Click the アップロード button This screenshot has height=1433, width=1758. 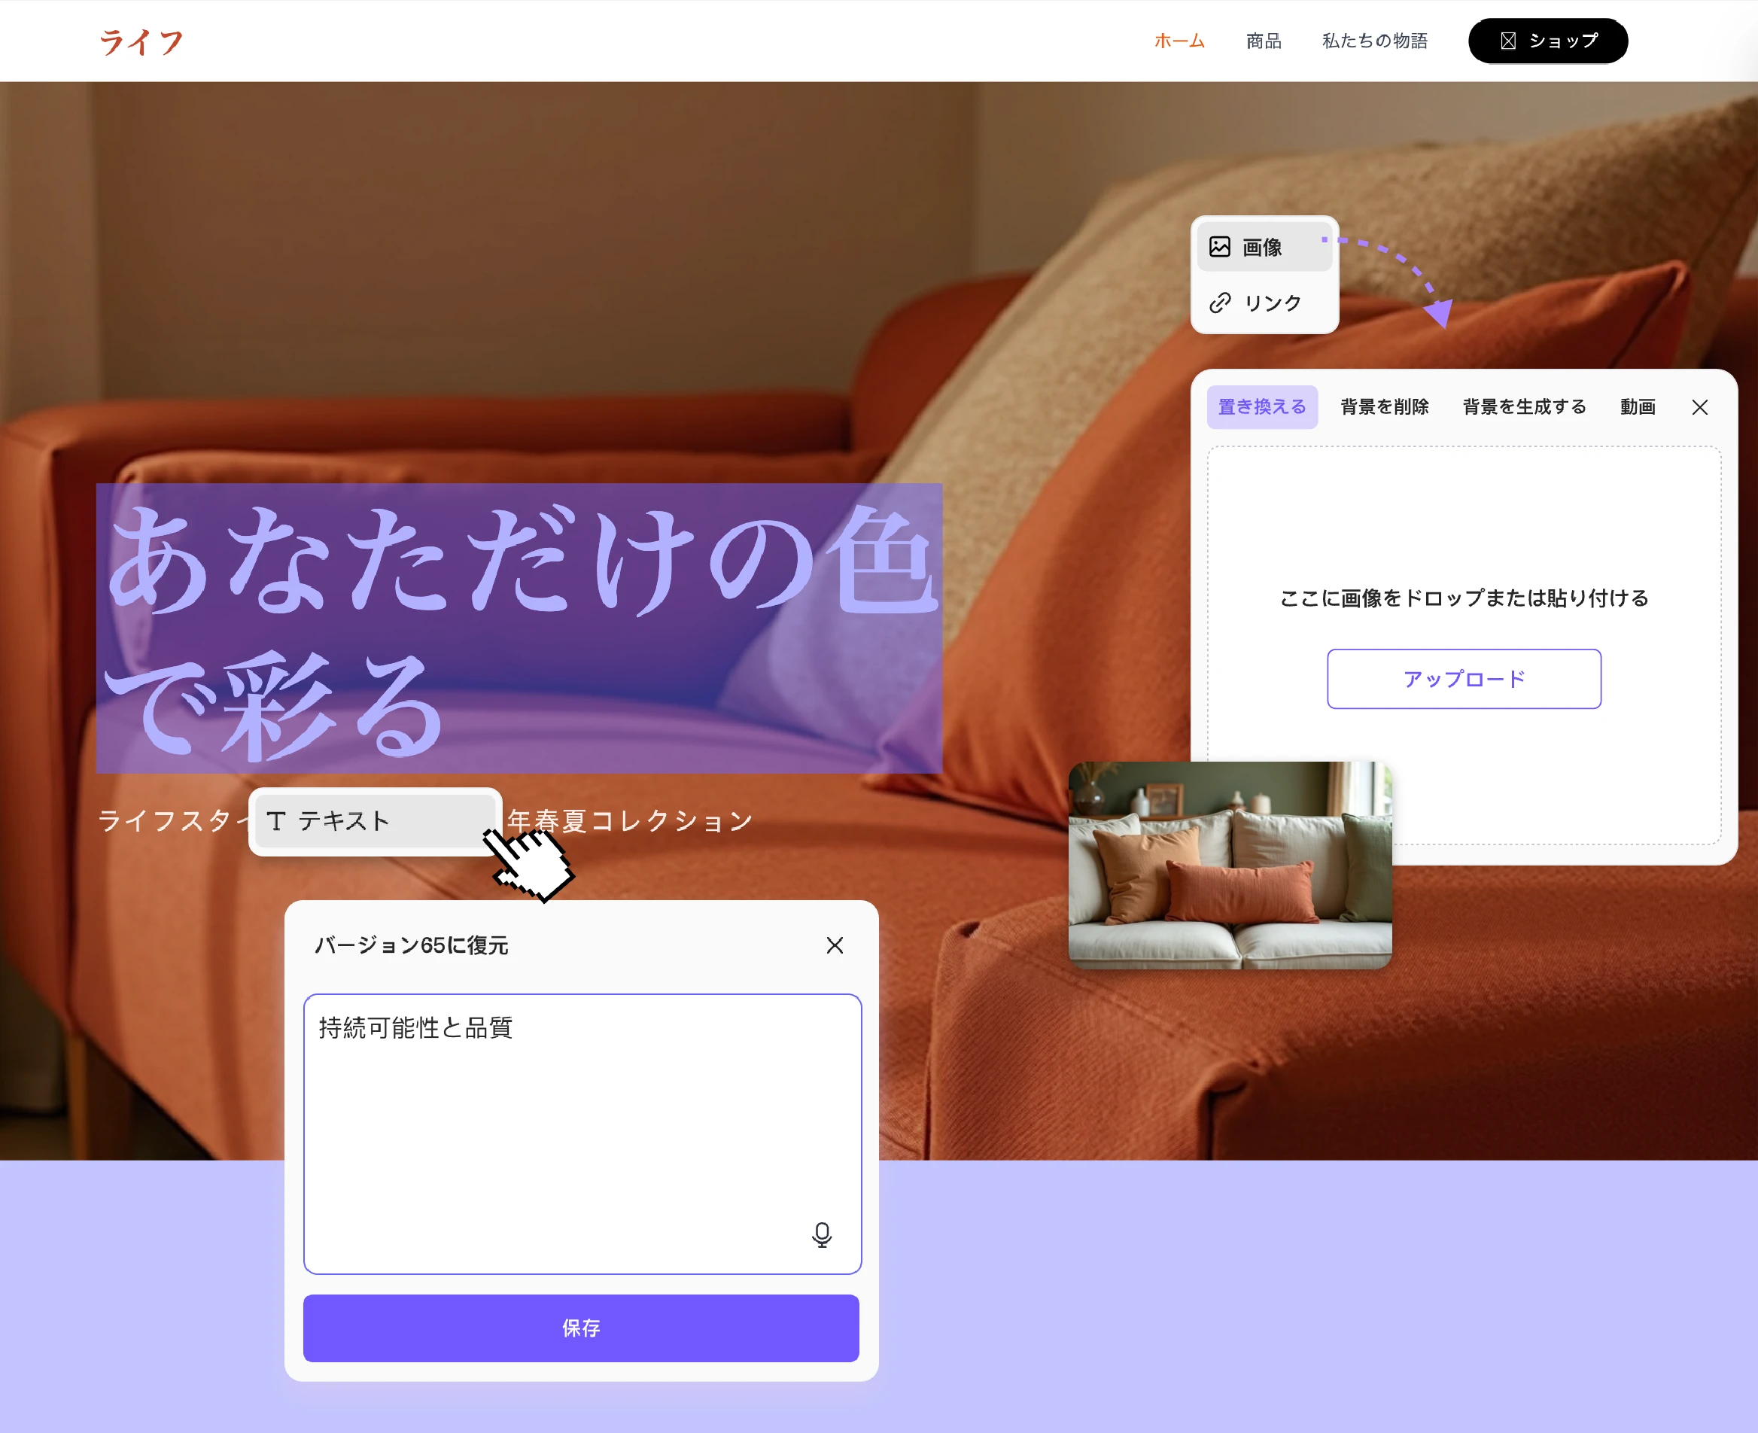pos(1463,679)
